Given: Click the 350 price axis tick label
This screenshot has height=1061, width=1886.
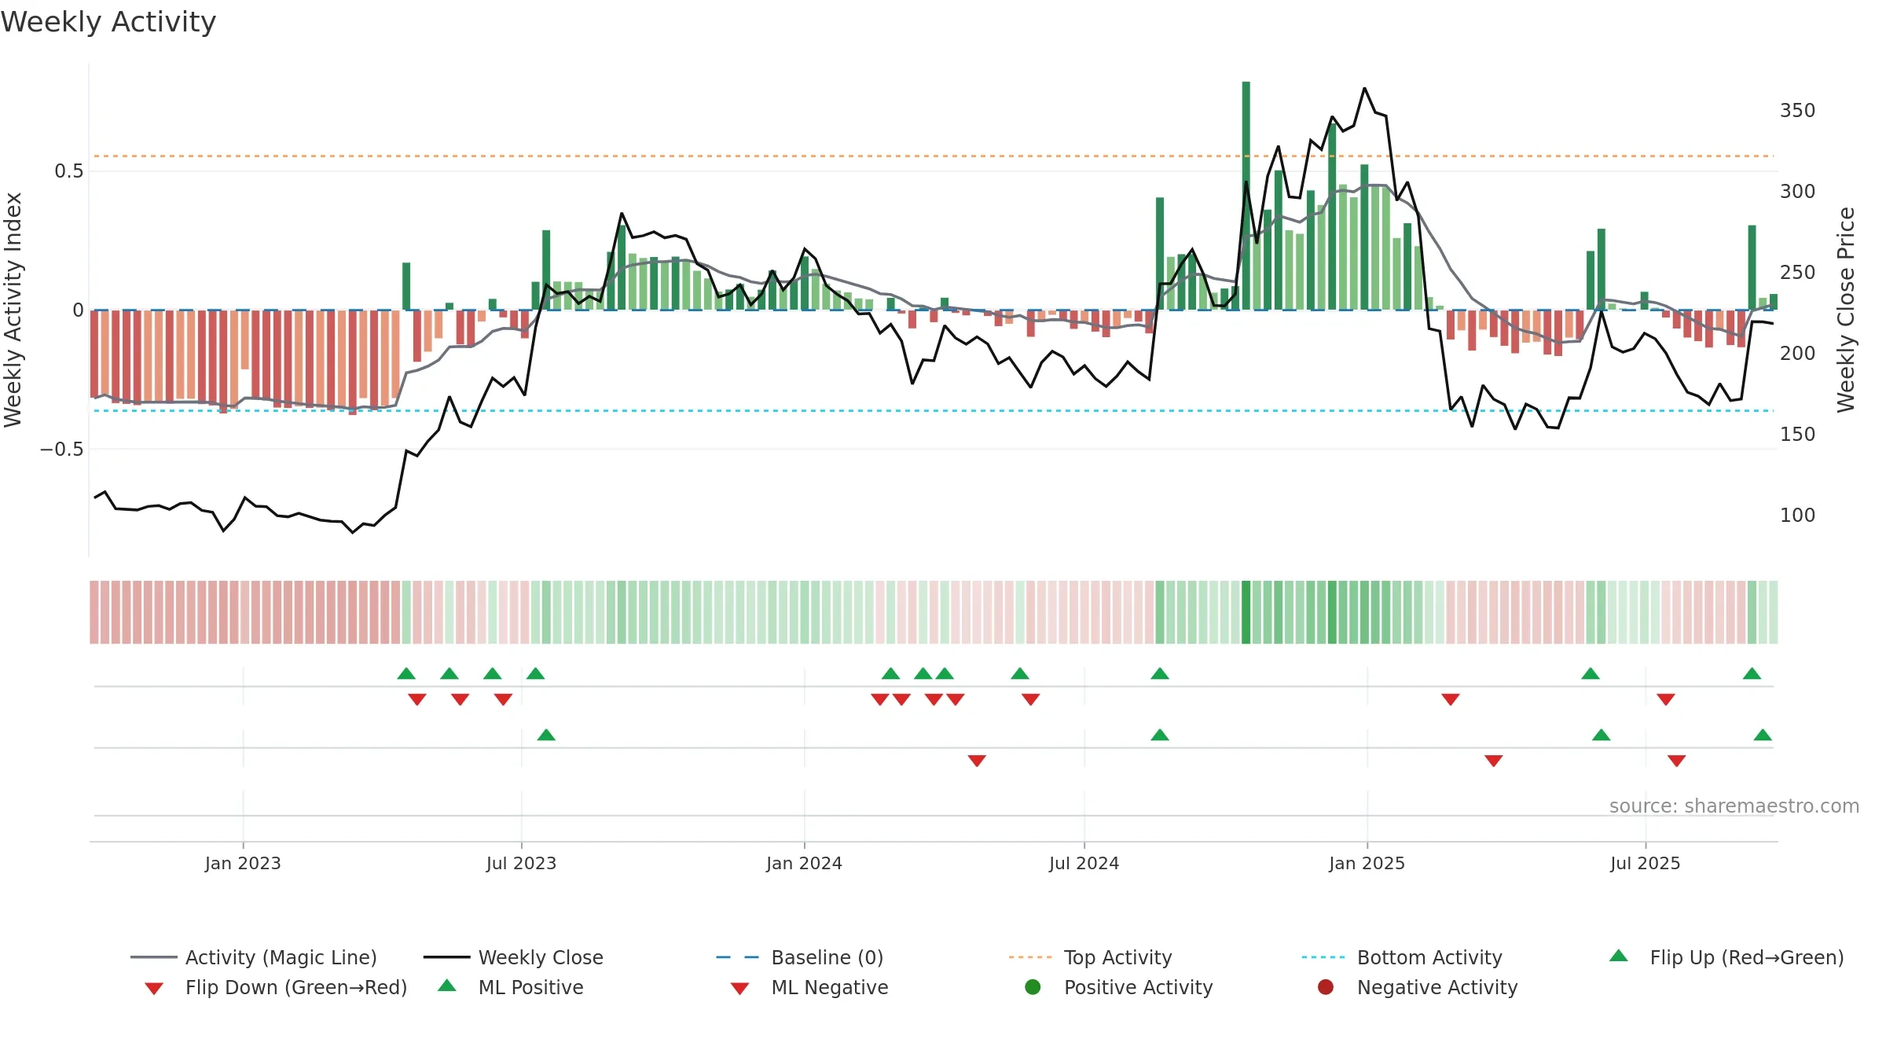Looking at the screenshot, I should (x=1798, y=111).
